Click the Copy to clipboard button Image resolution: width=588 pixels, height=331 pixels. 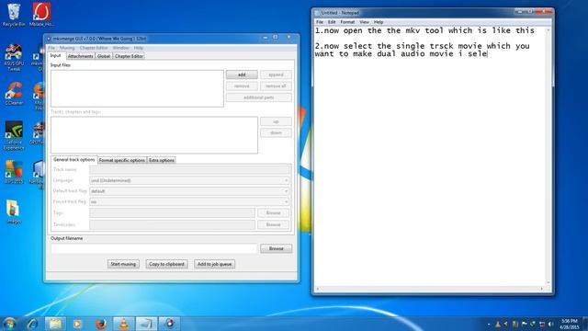(166, 264)
